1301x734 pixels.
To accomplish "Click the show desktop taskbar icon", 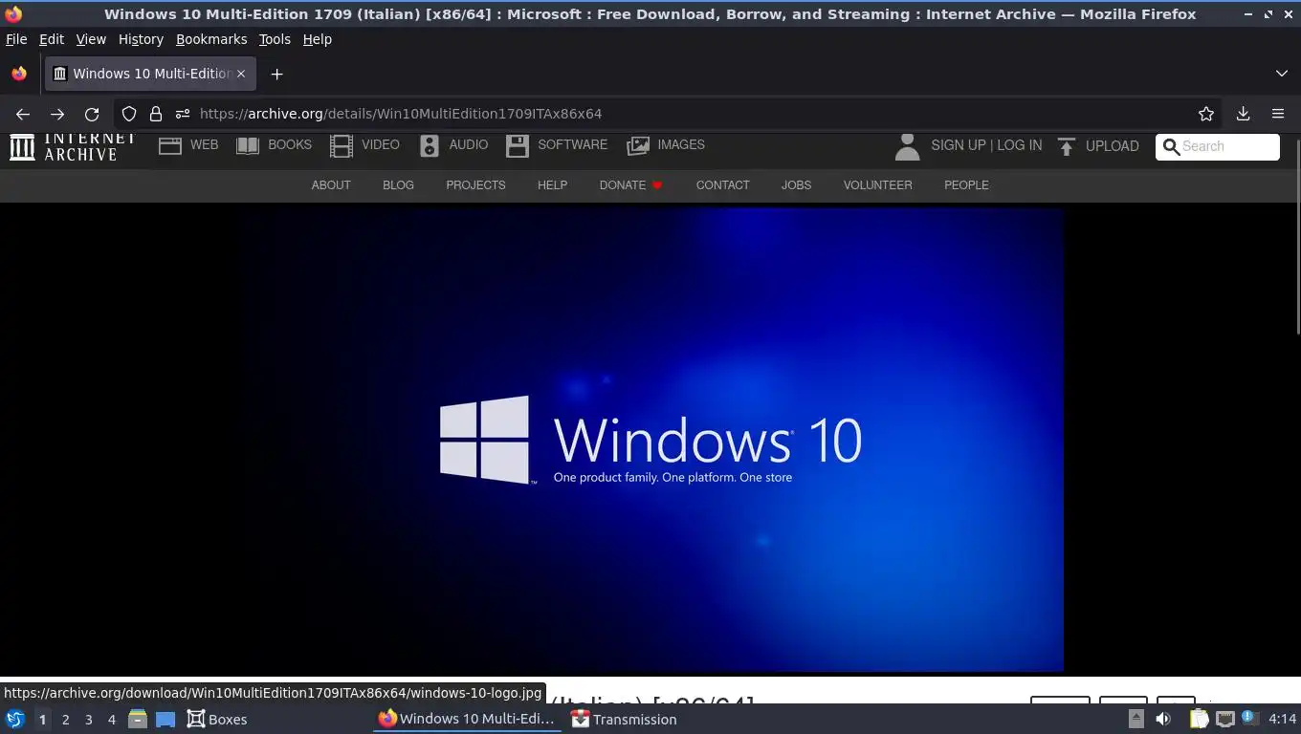I will (x=165, y=719).
